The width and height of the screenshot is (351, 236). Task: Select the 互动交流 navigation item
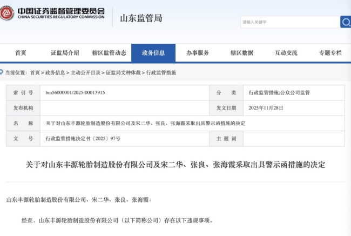286,53
